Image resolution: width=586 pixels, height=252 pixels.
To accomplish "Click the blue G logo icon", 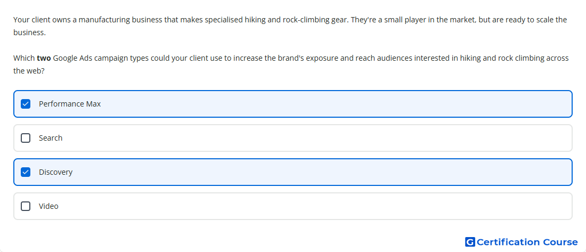I will pos(470,242).
